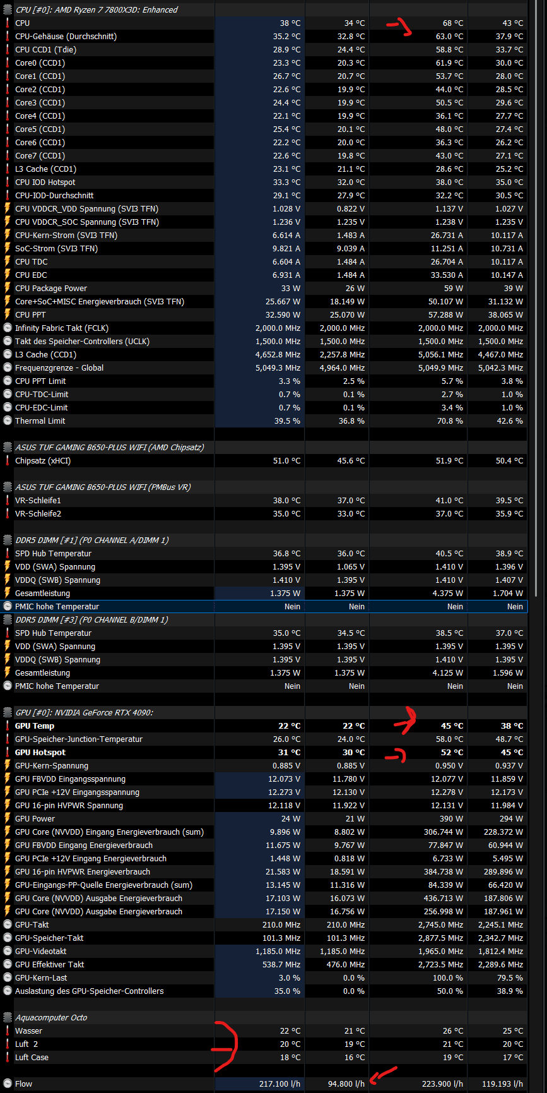The image size is (547, 1093).
Task: Click the thermometer icon of Wasser
Action: tap(8, 1031)
